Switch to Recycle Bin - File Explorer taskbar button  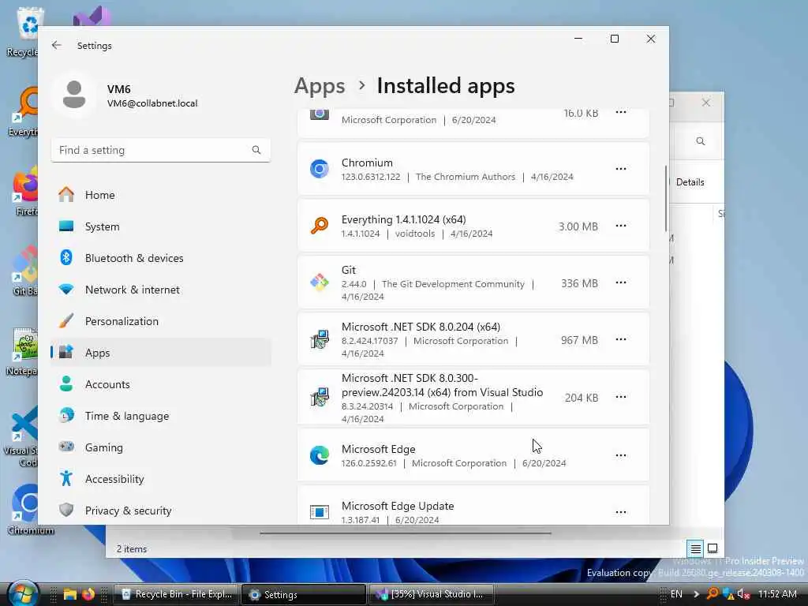coord(176,594)
